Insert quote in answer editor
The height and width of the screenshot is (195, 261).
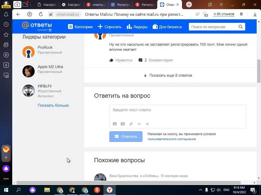pyautogui.click(x=147, y=124)
